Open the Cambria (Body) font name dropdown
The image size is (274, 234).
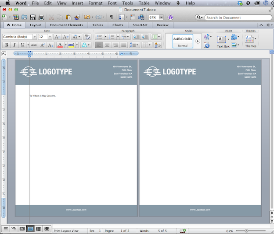(x=35, y=37)
